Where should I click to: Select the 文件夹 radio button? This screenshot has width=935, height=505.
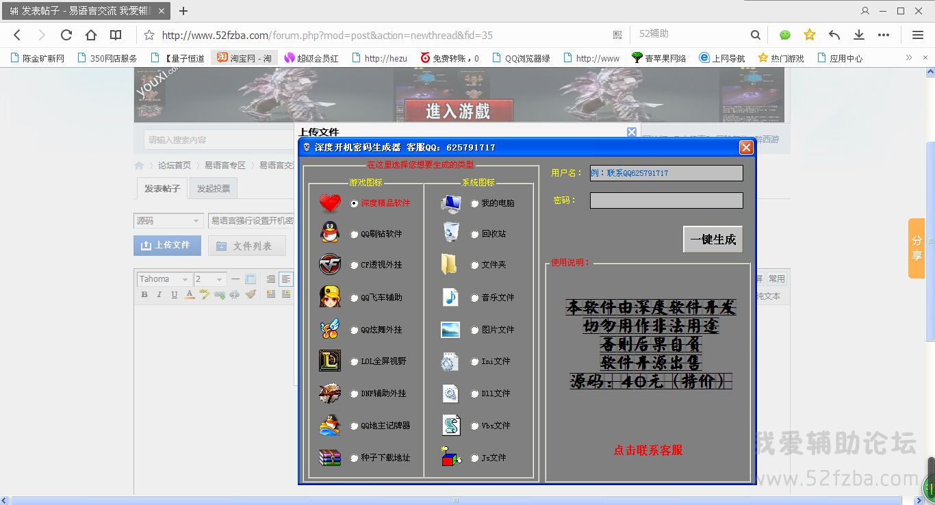click(474, 265)
